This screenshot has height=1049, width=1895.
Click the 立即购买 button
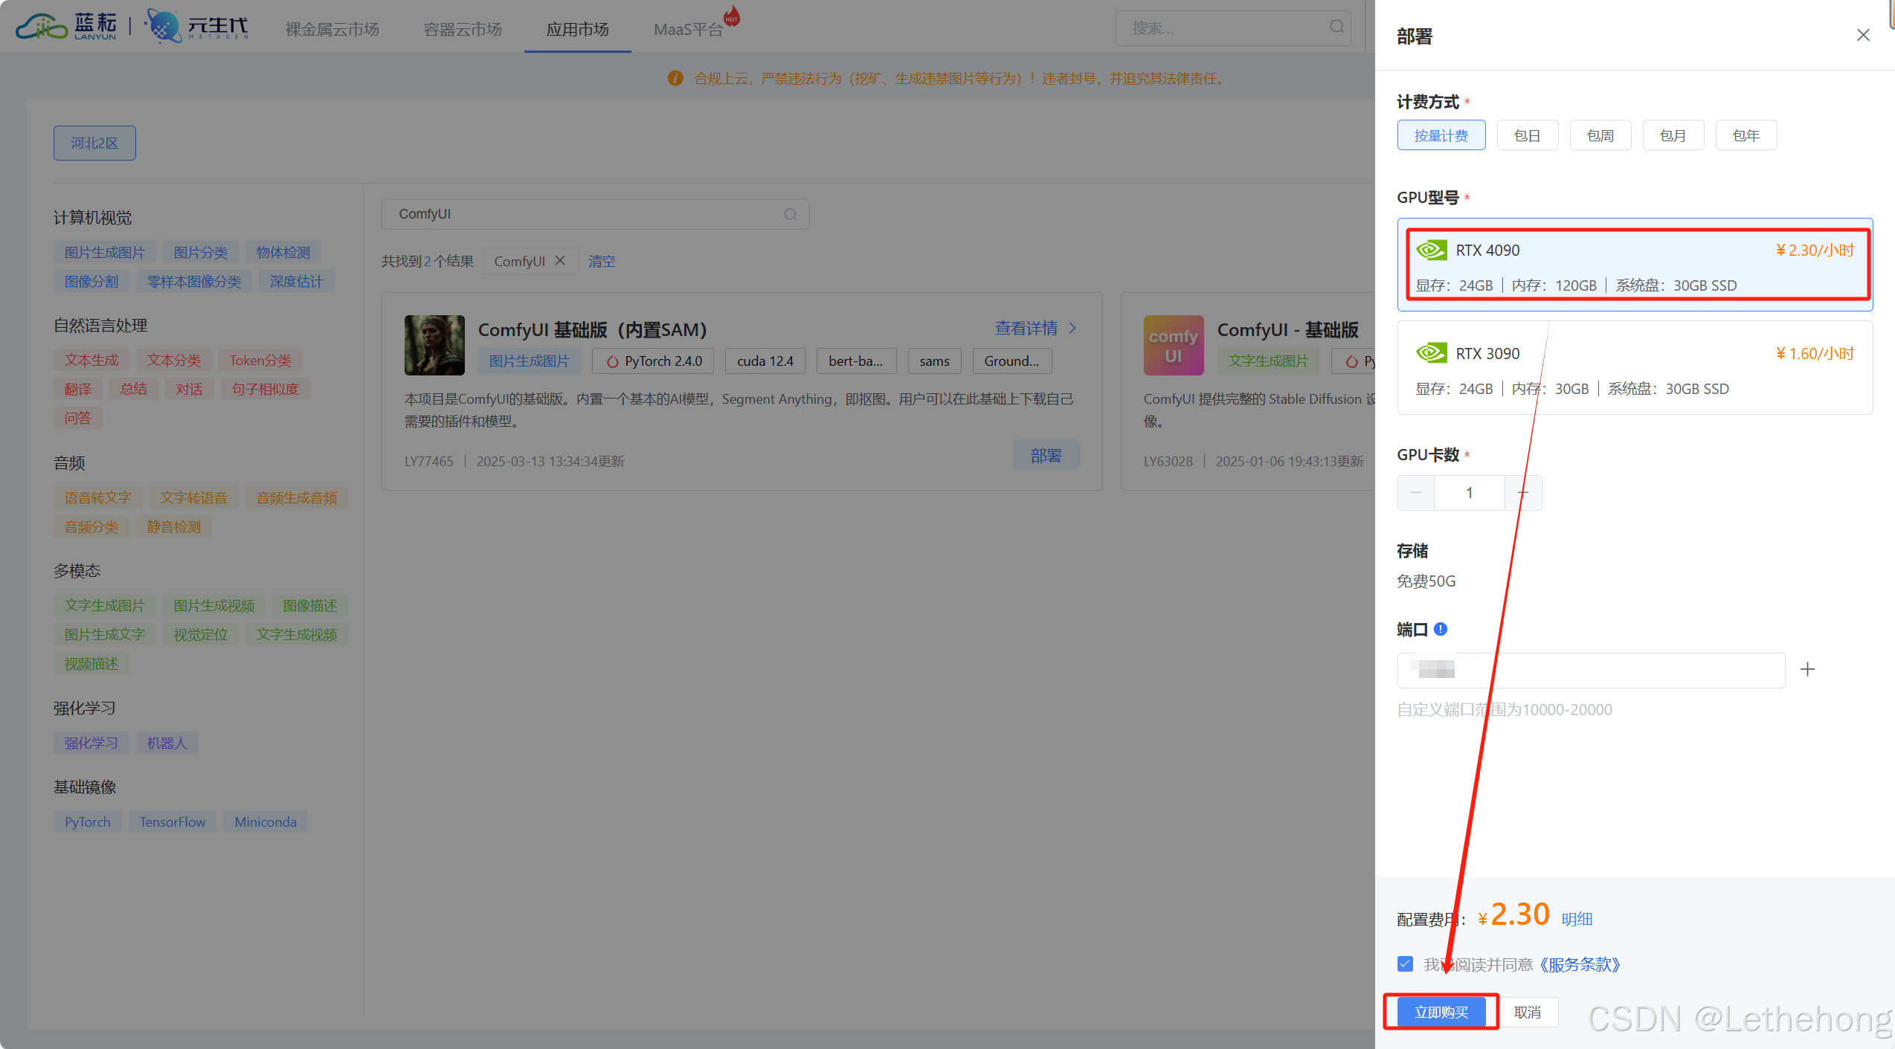pos(1441,1012)
